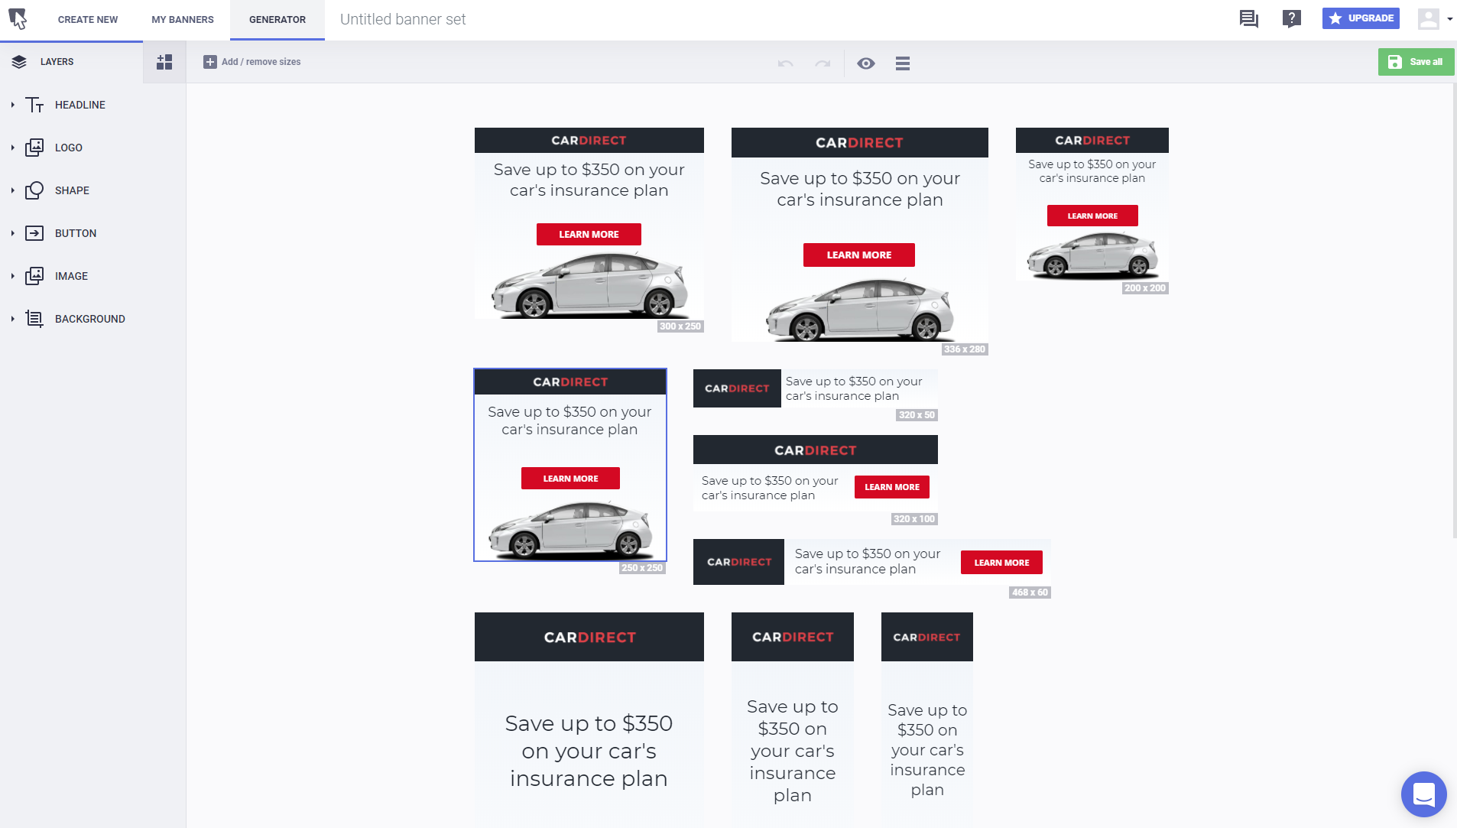The height and width of the screenshot is (828, 1457).
Task: Click the Headline text layer icon
Action: [x=34, y=105]
